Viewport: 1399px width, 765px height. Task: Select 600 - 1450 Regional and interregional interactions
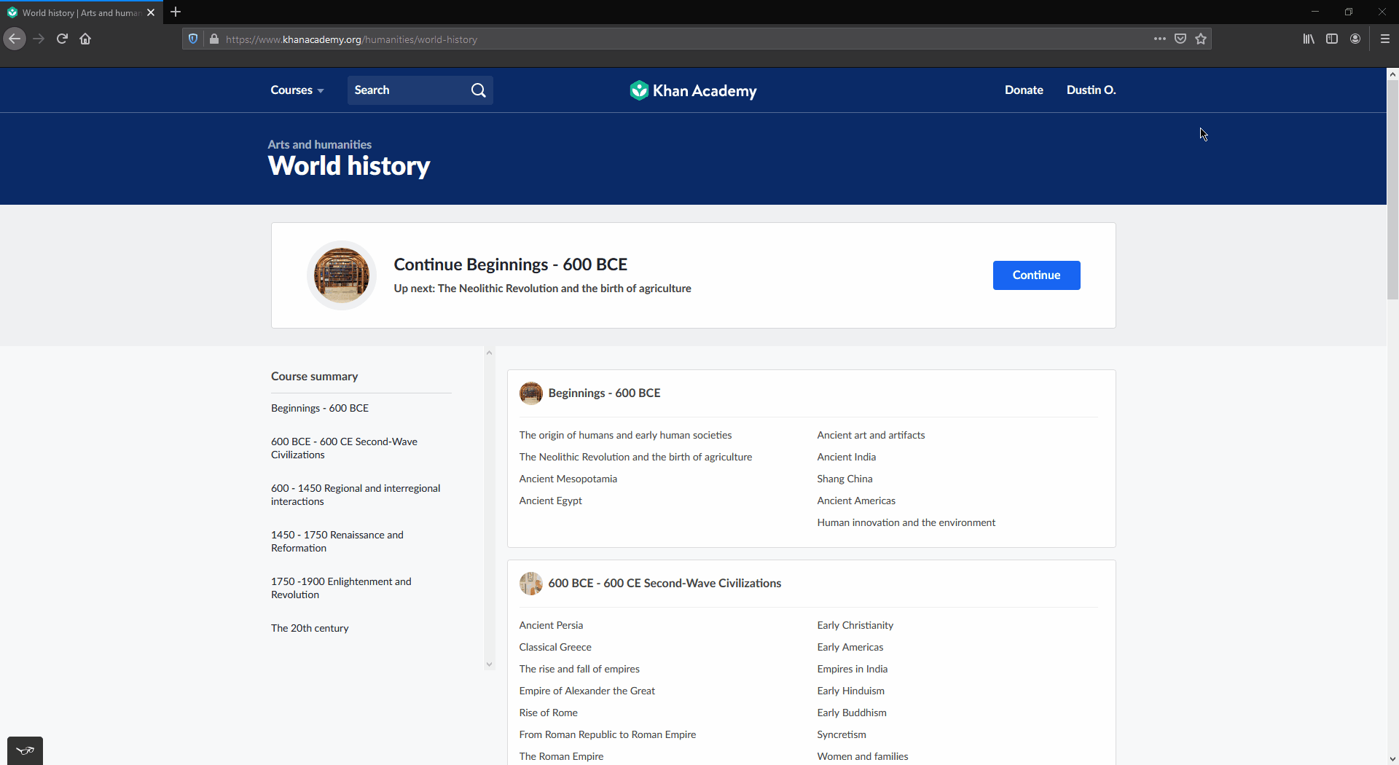356,495
